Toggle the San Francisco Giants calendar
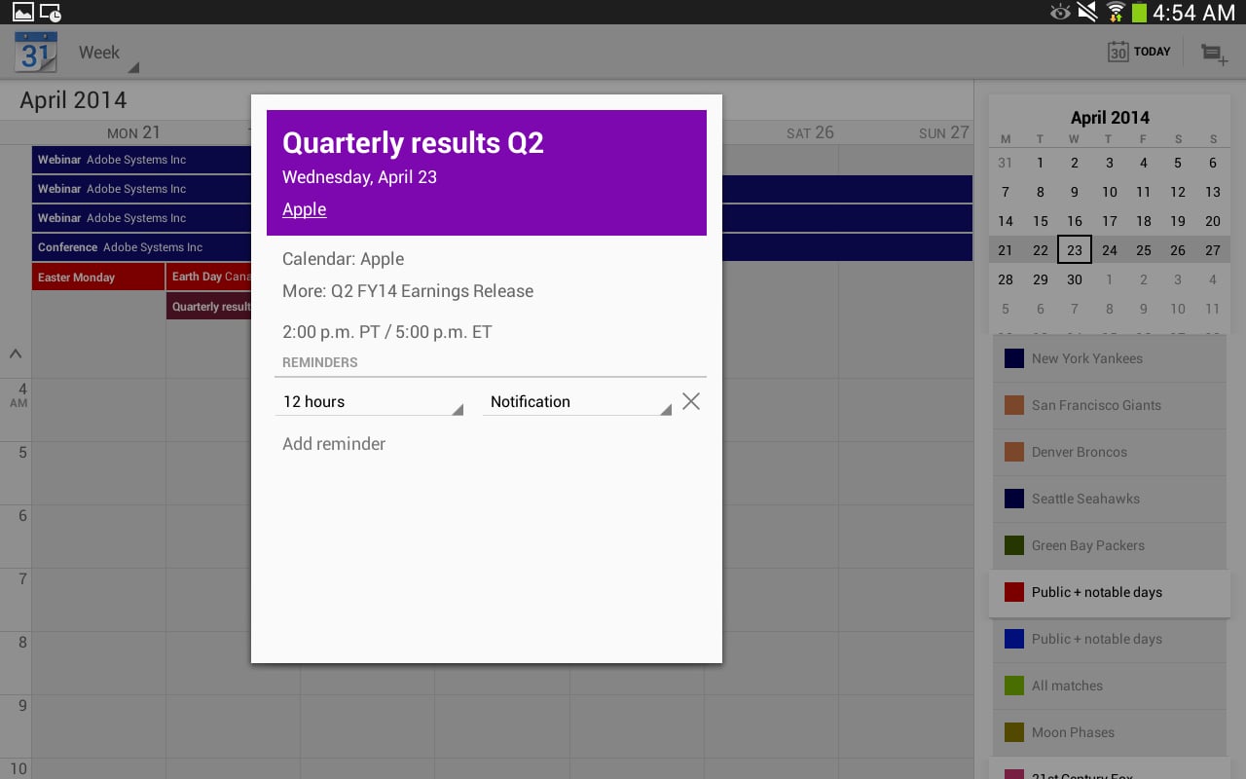This screenshot has height=779, width=1246. pos(1109,405)
